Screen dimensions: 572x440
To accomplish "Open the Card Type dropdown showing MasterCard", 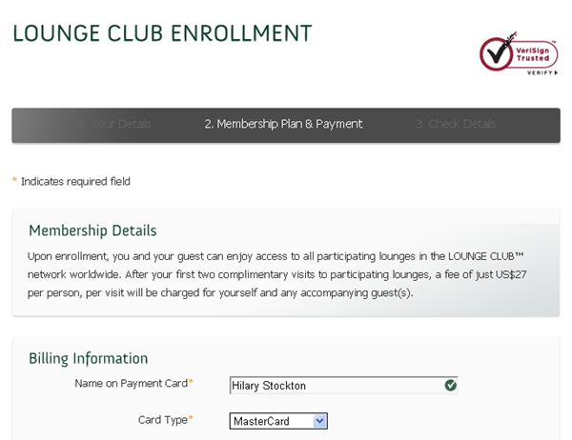I will (278, 421).
